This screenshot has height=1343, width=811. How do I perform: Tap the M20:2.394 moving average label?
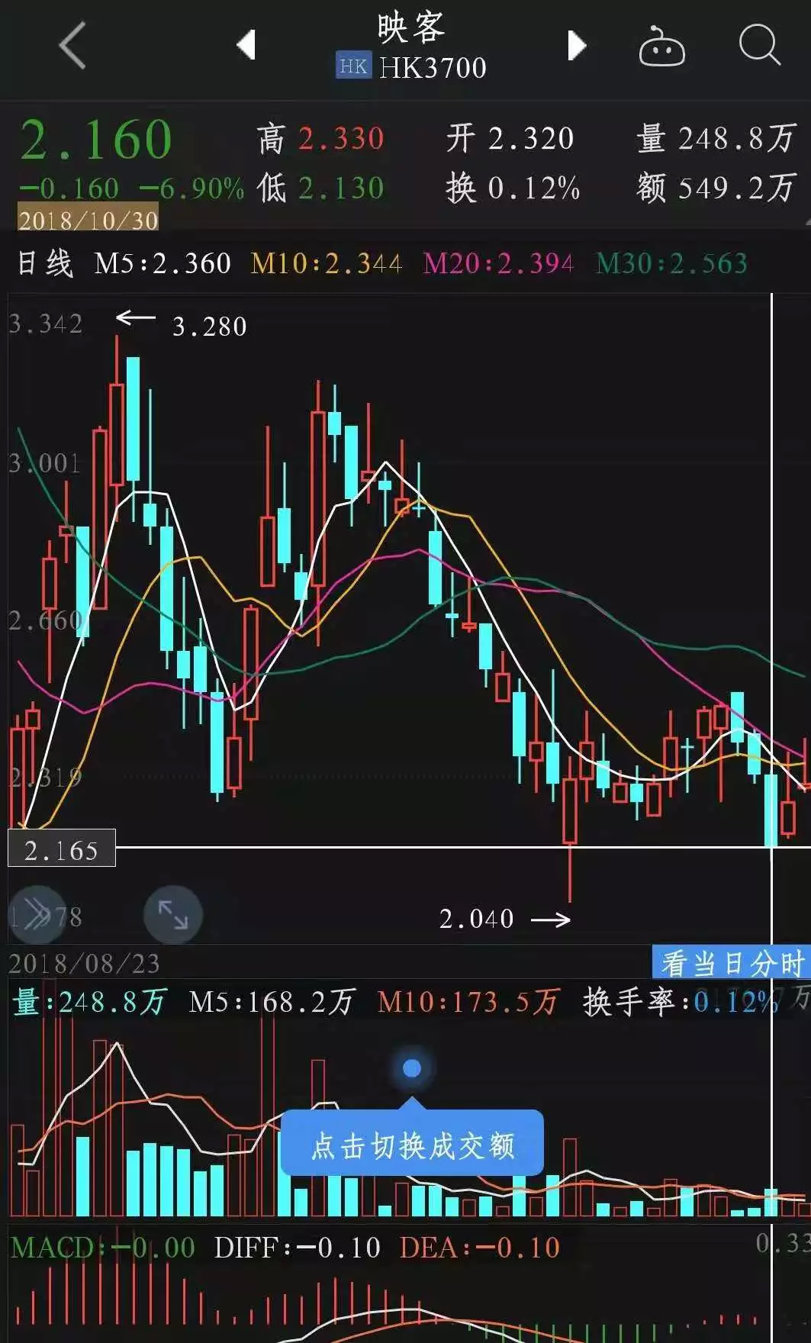tap(498, 264)
